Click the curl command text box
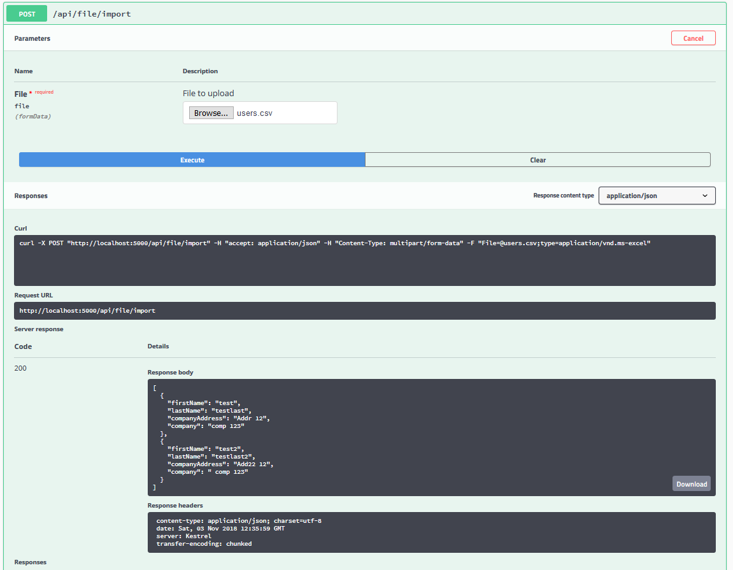The image size is (733, 570). 365,260
